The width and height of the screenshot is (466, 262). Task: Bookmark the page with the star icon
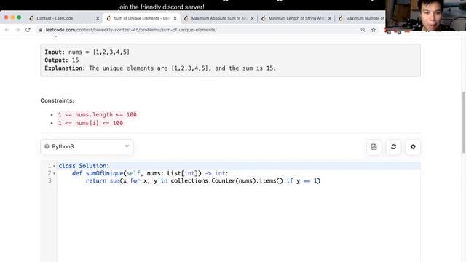[x=374, y=30]
